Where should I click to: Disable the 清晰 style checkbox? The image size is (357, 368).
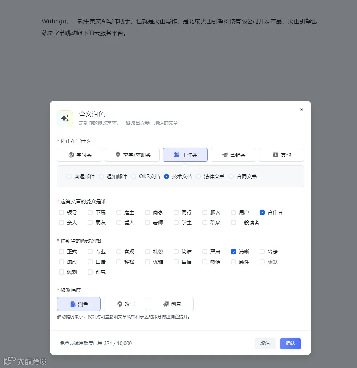click(234, 252)
